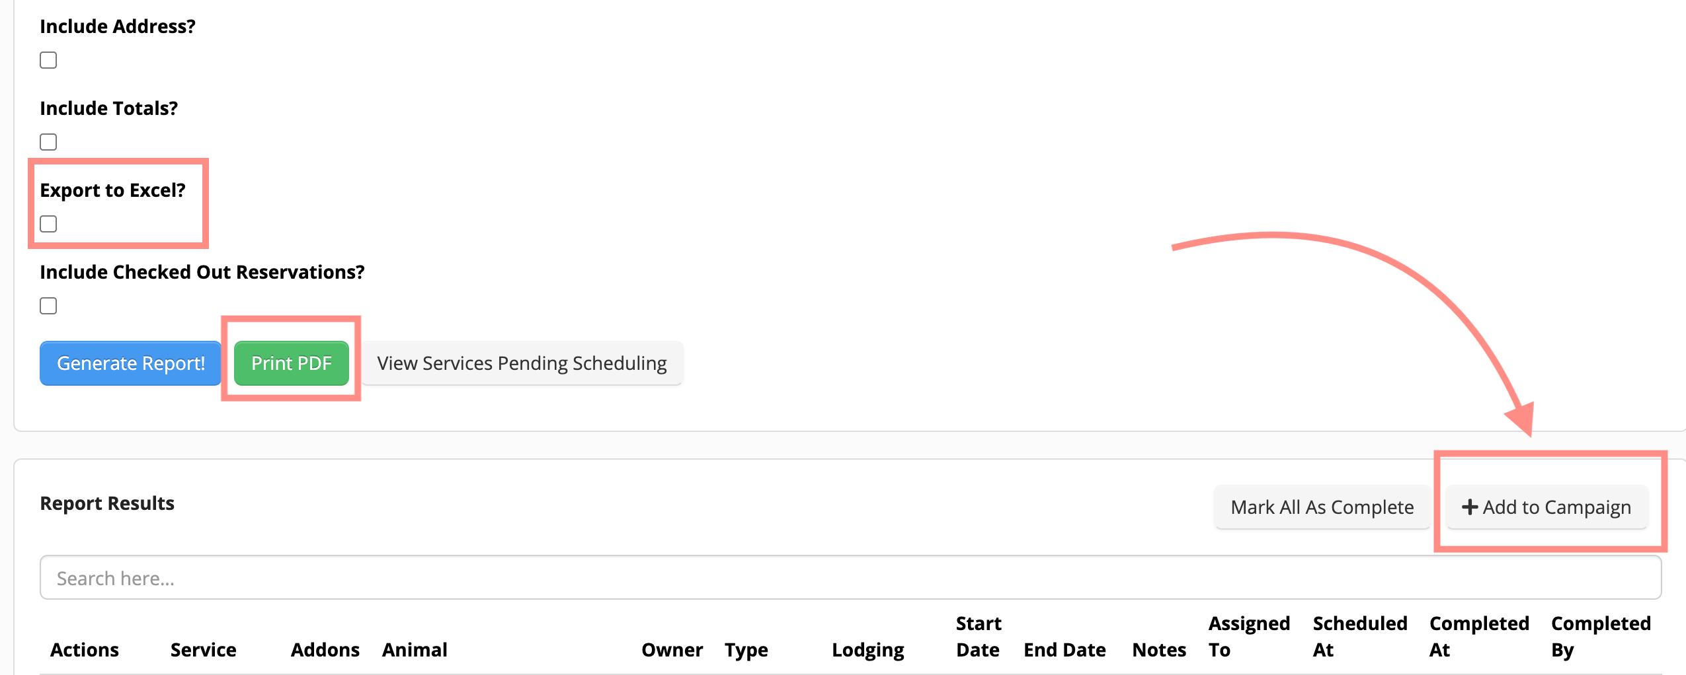Viewport: 1686px width, 675px height.
Task: Open View Services Pending Scheduling
Action: pos(522,363)
